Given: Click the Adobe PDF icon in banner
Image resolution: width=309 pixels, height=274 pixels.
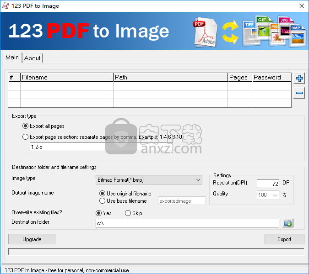Looking at the screenshot, I should pos(206,32).
